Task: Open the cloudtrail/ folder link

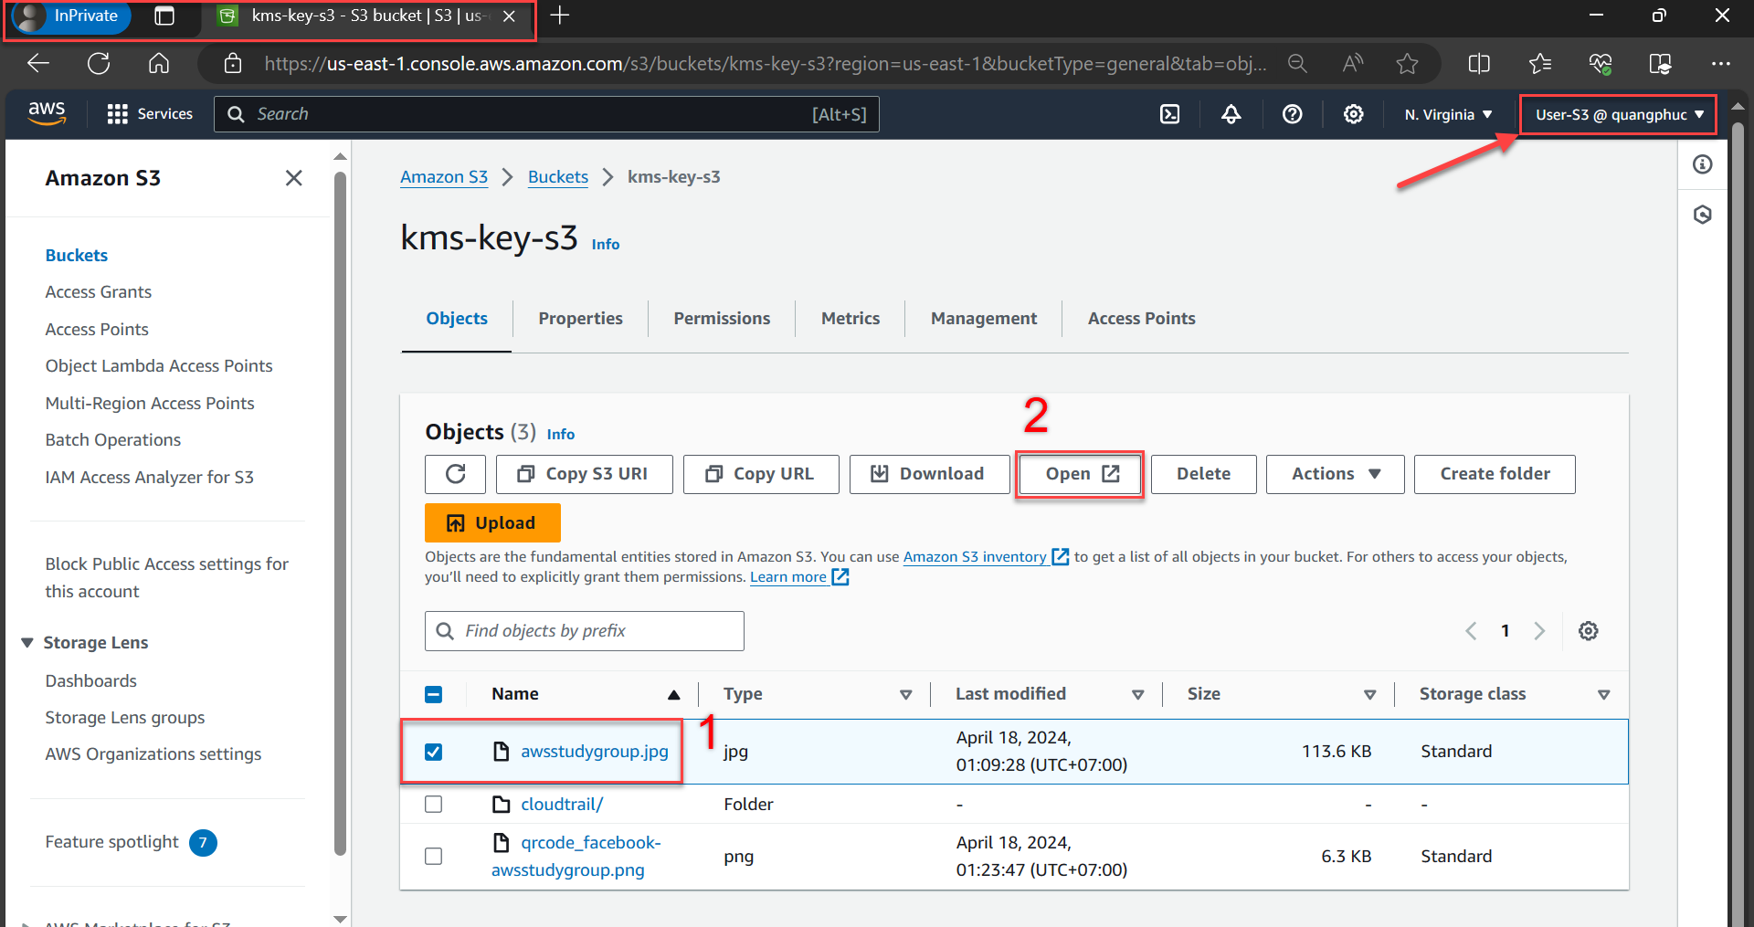Action: pyautogui.click(x=562, y=805)
